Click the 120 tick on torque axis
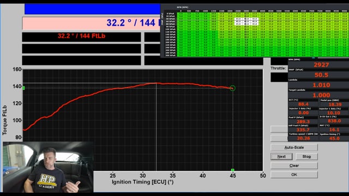This screenshot has width=349, height=196. 17,103
